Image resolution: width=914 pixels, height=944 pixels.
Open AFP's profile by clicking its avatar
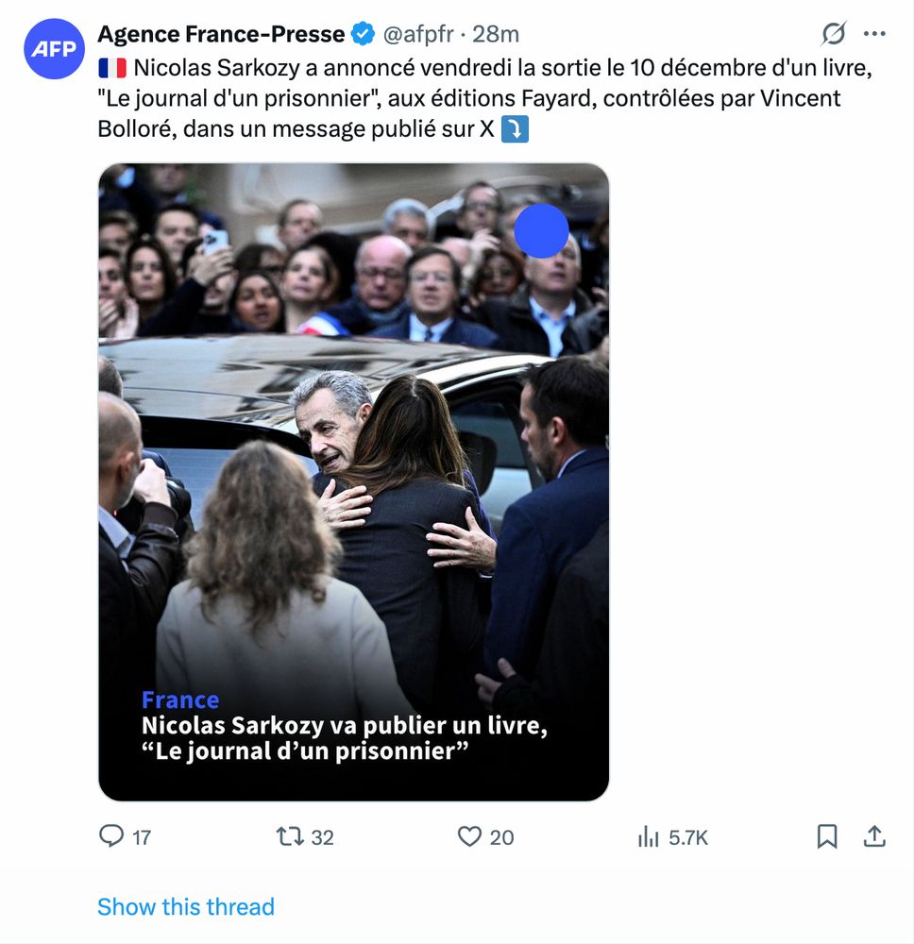point(54,48)
